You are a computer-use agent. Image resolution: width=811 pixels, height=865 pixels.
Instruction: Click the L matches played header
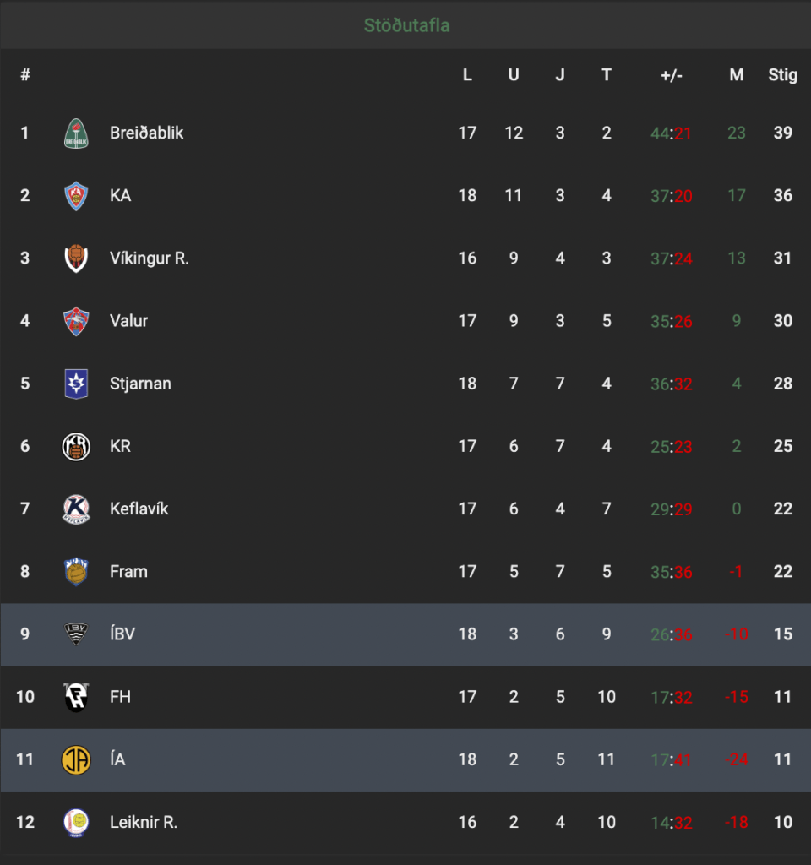click(x=466, y=75)
